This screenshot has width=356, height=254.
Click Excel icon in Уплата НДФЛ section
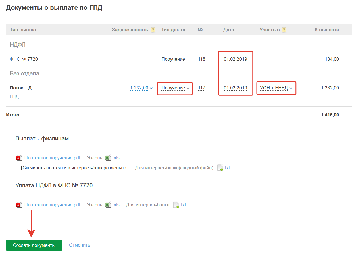click(108, 205)
